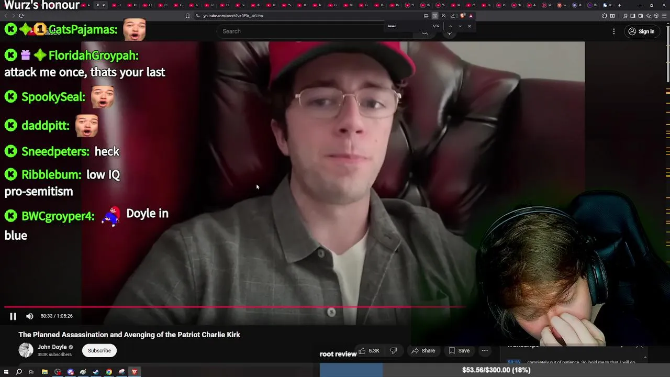Open the Brave Rewards triangle icon
Screen dimensions: 670x377
(x=471, y=16)
